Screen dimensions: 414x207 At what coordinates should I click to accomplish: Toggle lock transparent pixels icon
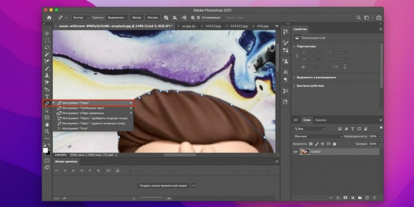pos(311,144)
